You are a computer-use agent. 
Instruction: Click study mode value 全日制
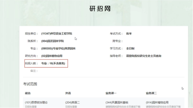coord(130,48)
